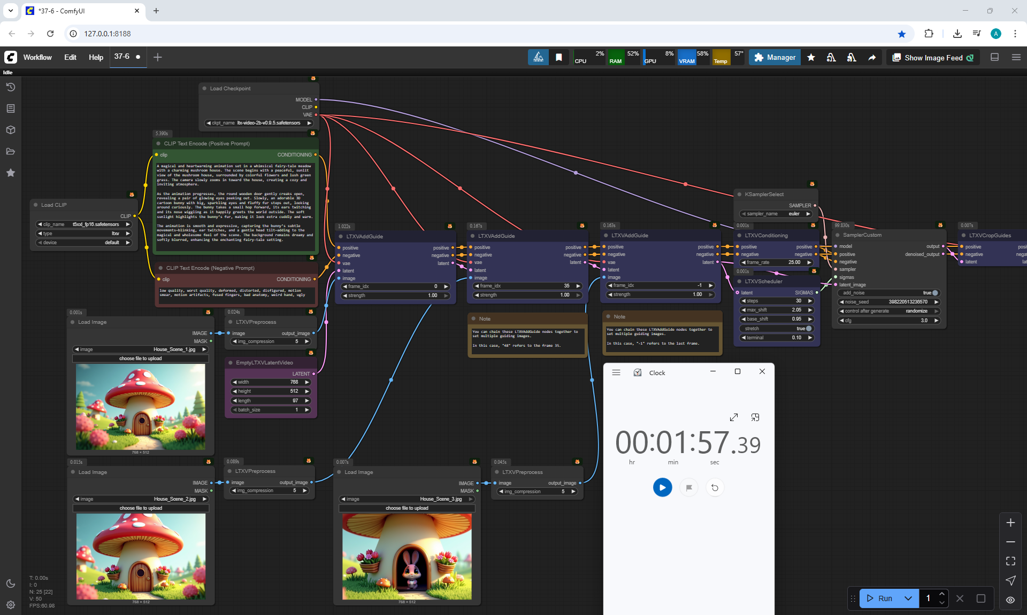
Task: Start the stopwatch play button
Action: [x=662, y=487]
